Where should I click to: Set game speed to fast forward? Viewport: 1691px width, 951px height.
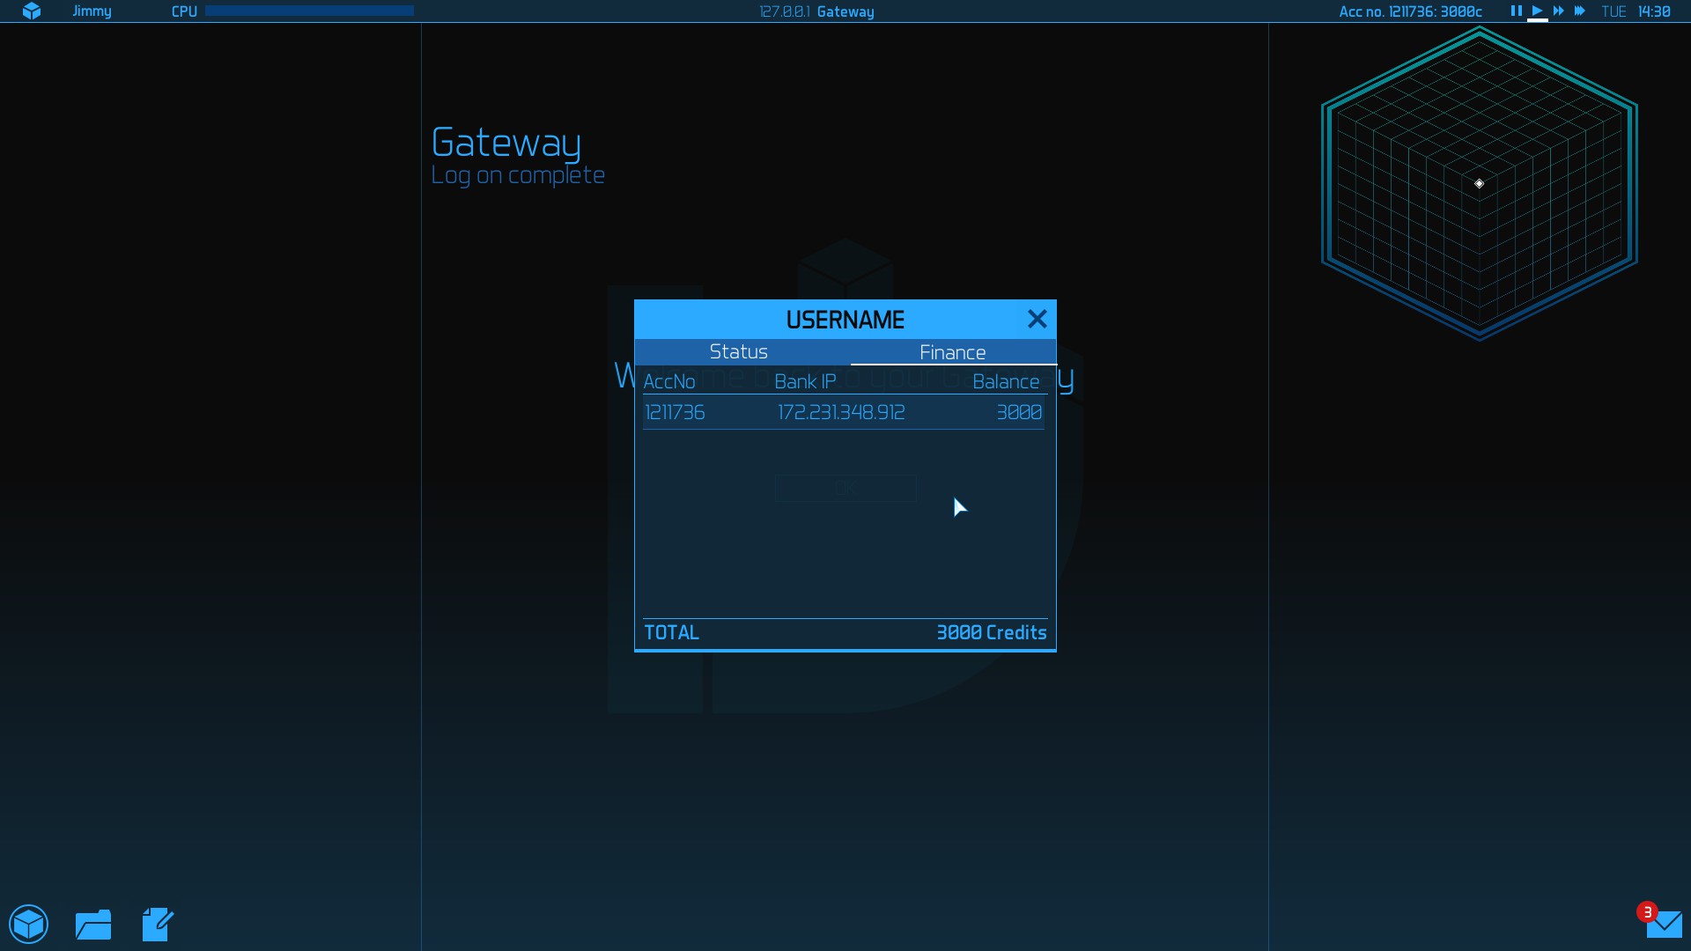[1558, 11]
